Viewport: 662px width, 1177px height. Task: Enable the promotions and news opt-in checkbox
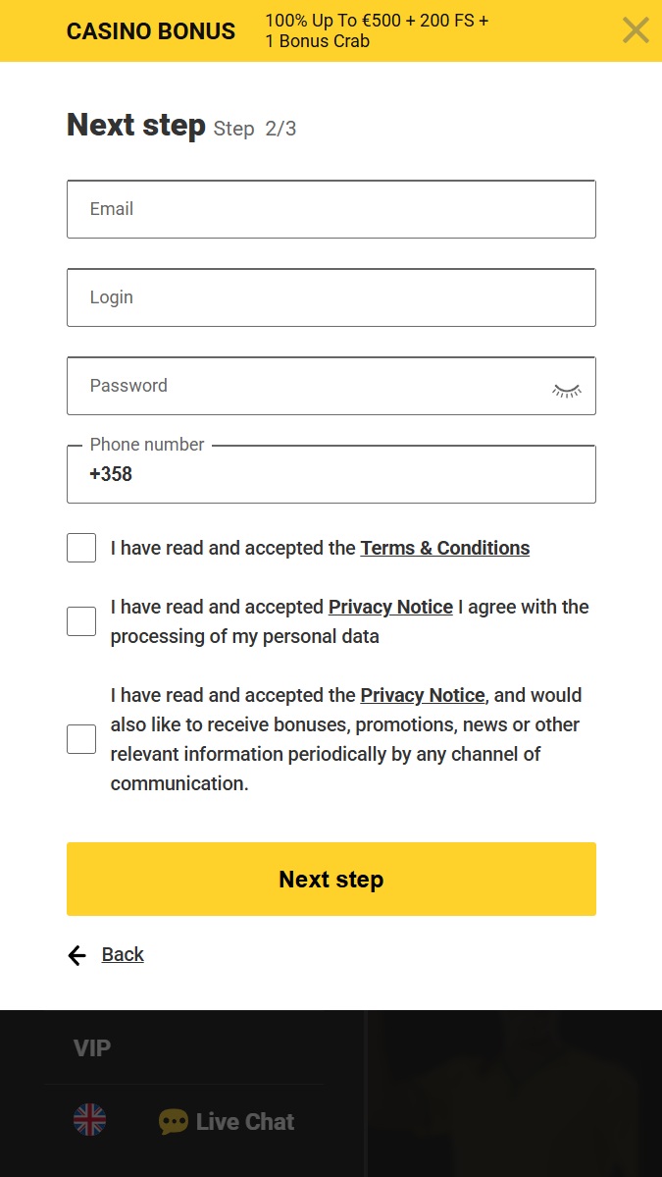click(x=81, y=738)
